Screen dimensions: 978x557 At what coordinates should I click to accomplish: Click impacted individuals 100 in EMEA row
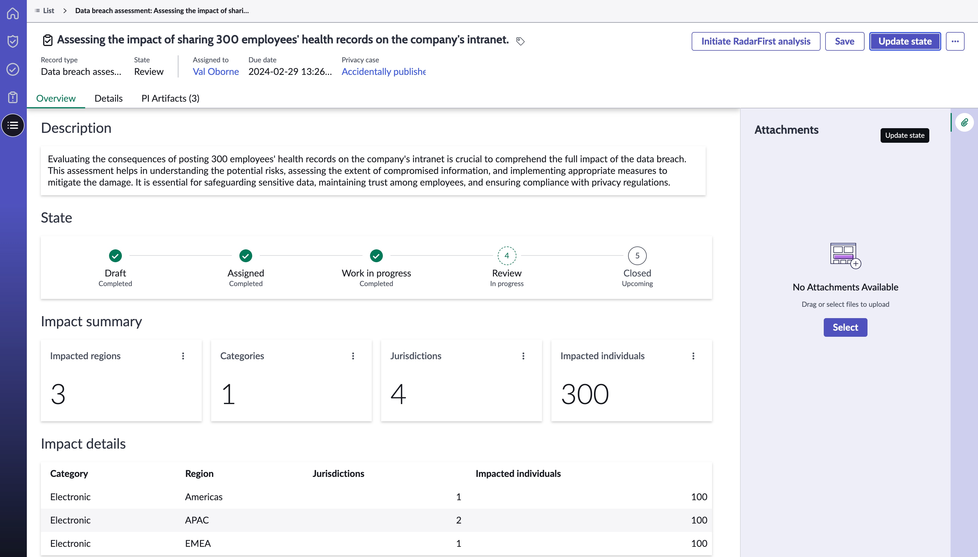pos(699,544)
